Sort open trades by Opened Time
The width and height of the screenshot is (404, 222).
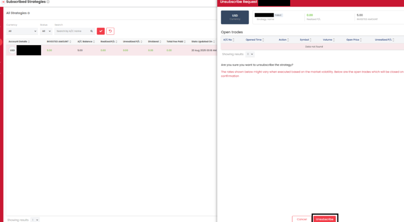[263, 40]
